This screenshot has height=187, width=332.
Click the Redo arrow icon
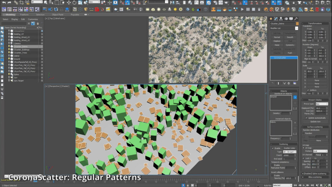(x=9, y=3)
